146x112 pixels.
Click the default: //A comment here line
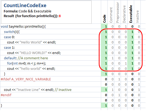click(26, 58)
